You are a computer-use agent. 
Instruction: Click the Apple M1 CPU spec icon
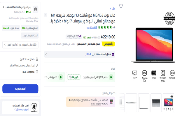(x=145, y=73)
